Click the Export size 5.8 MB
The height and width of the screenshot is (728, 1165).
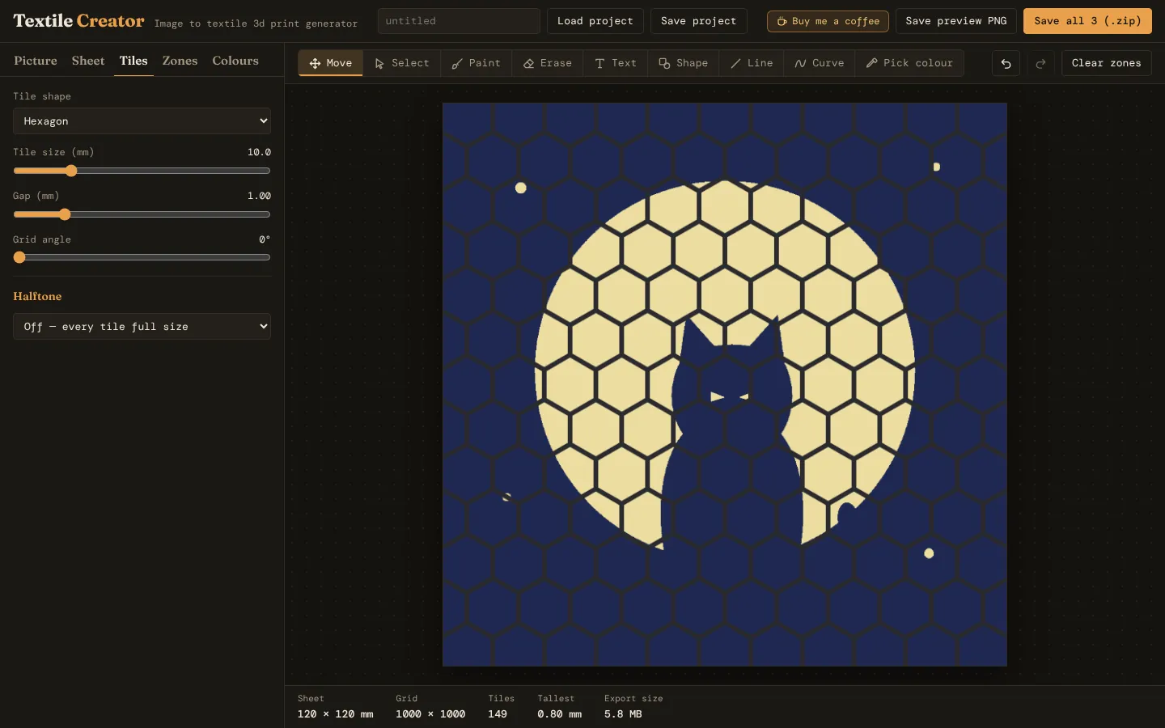[623, 714]
